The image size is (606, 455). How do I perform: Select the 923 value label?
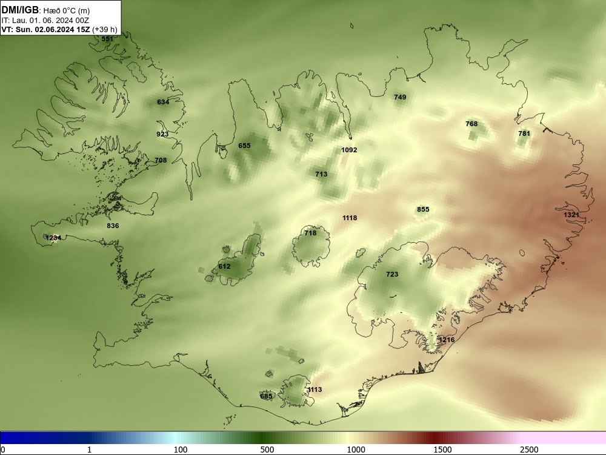pos(162,134)
